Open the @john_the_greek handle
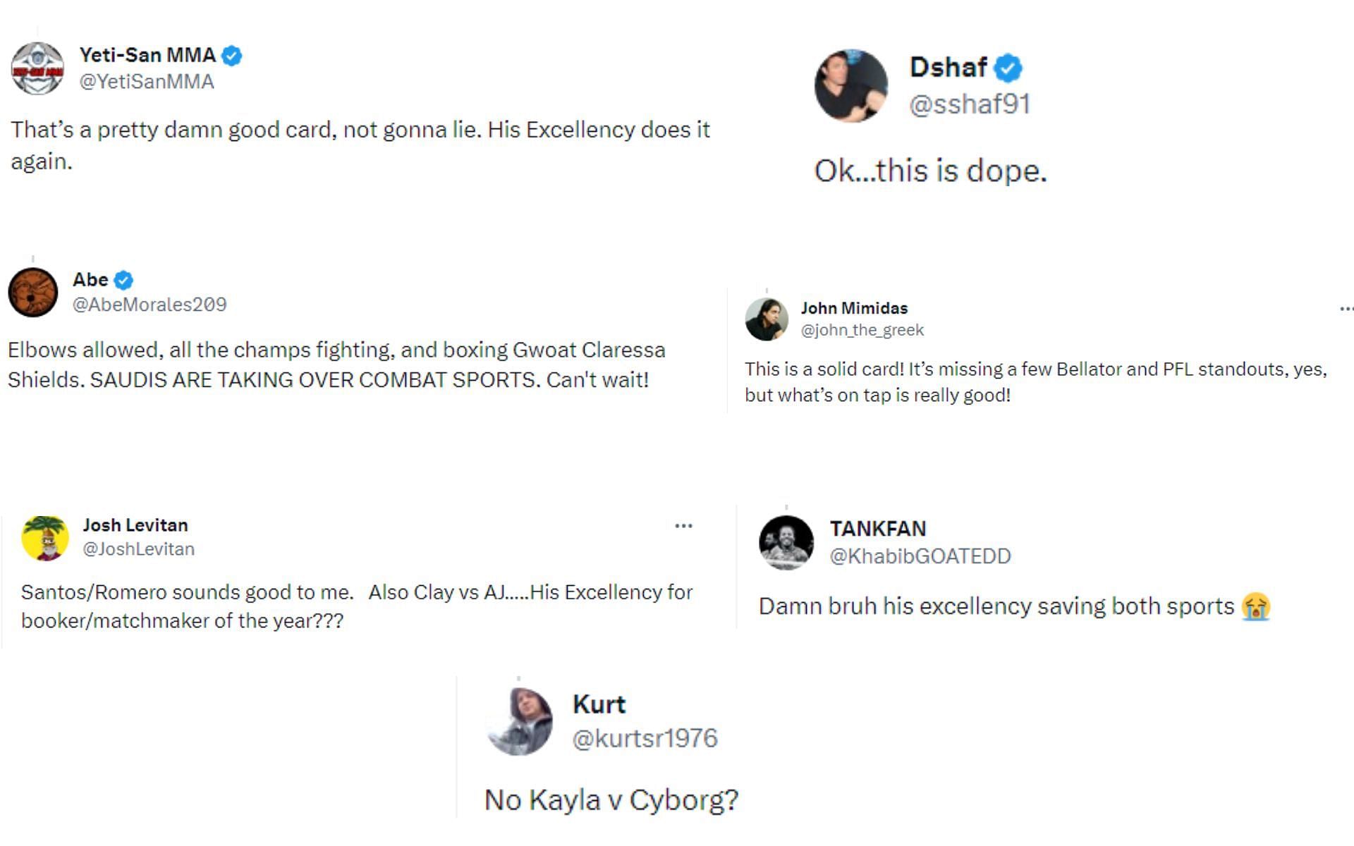 click(862, 330)
